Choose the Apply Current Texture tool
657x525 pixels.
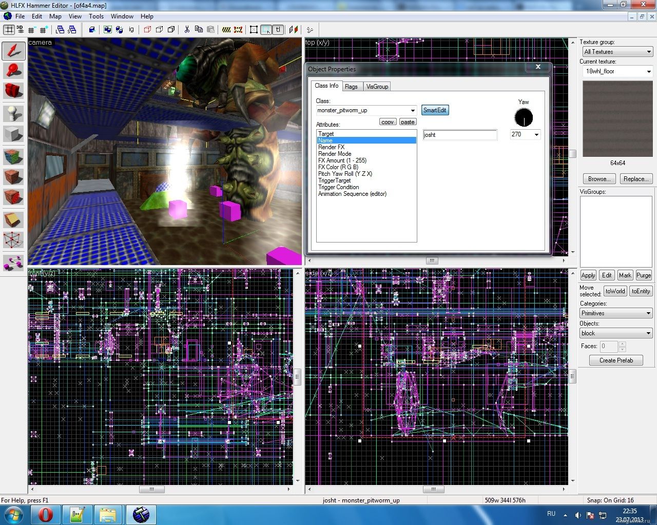point(13,177)
